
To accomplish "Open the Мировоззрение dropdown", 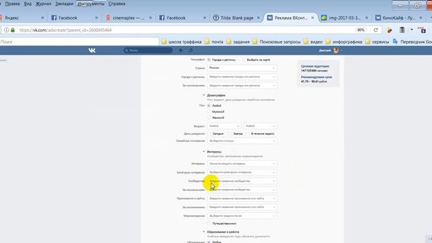I will (242, 216).
